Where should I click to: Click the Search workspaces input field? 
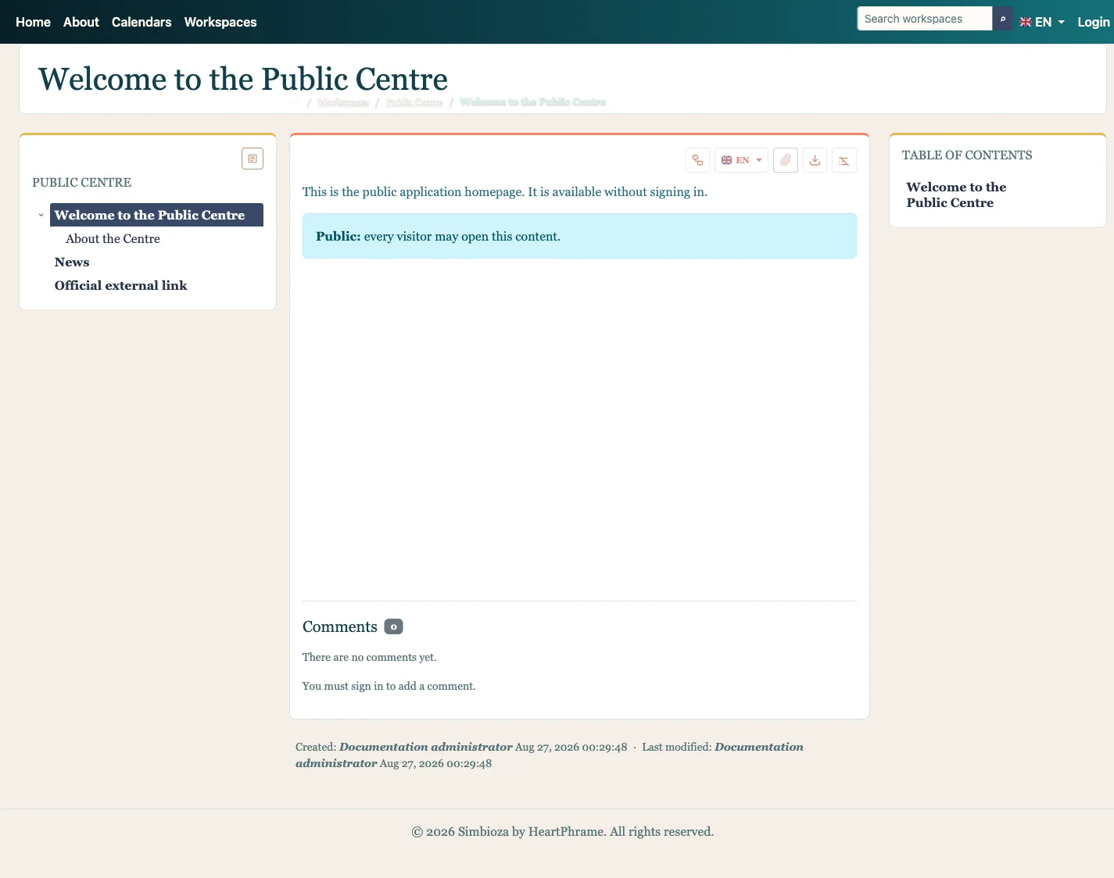click(925, 19)
